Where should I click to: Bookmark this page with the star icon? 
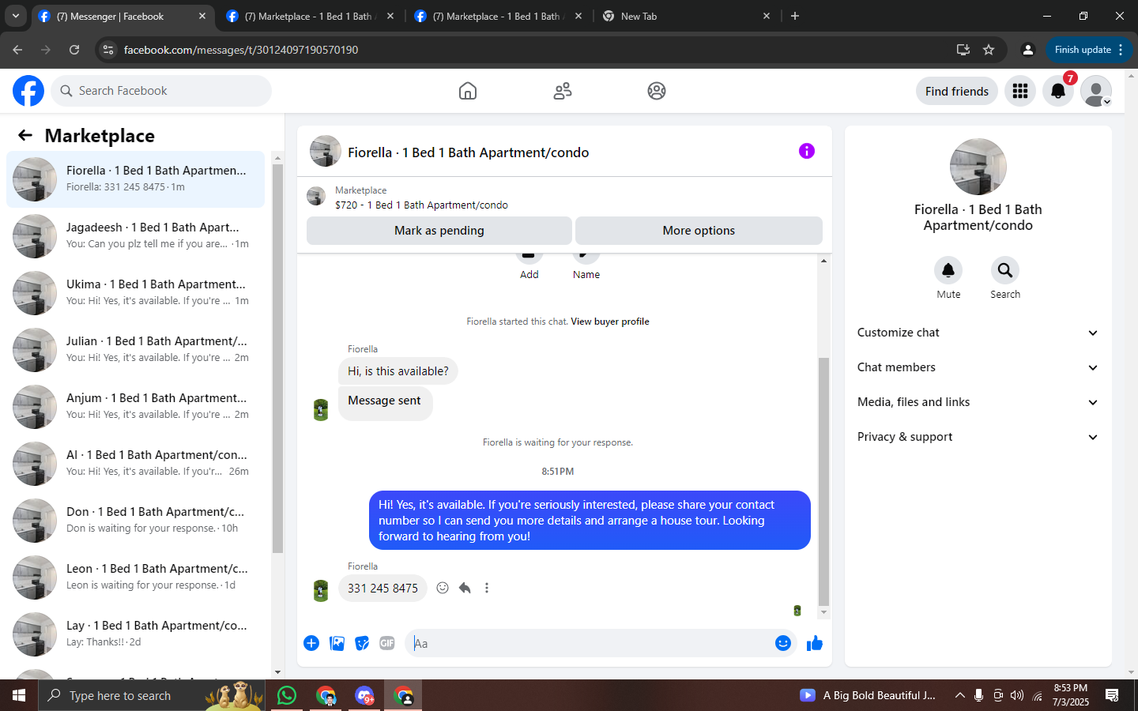(989, 50)
